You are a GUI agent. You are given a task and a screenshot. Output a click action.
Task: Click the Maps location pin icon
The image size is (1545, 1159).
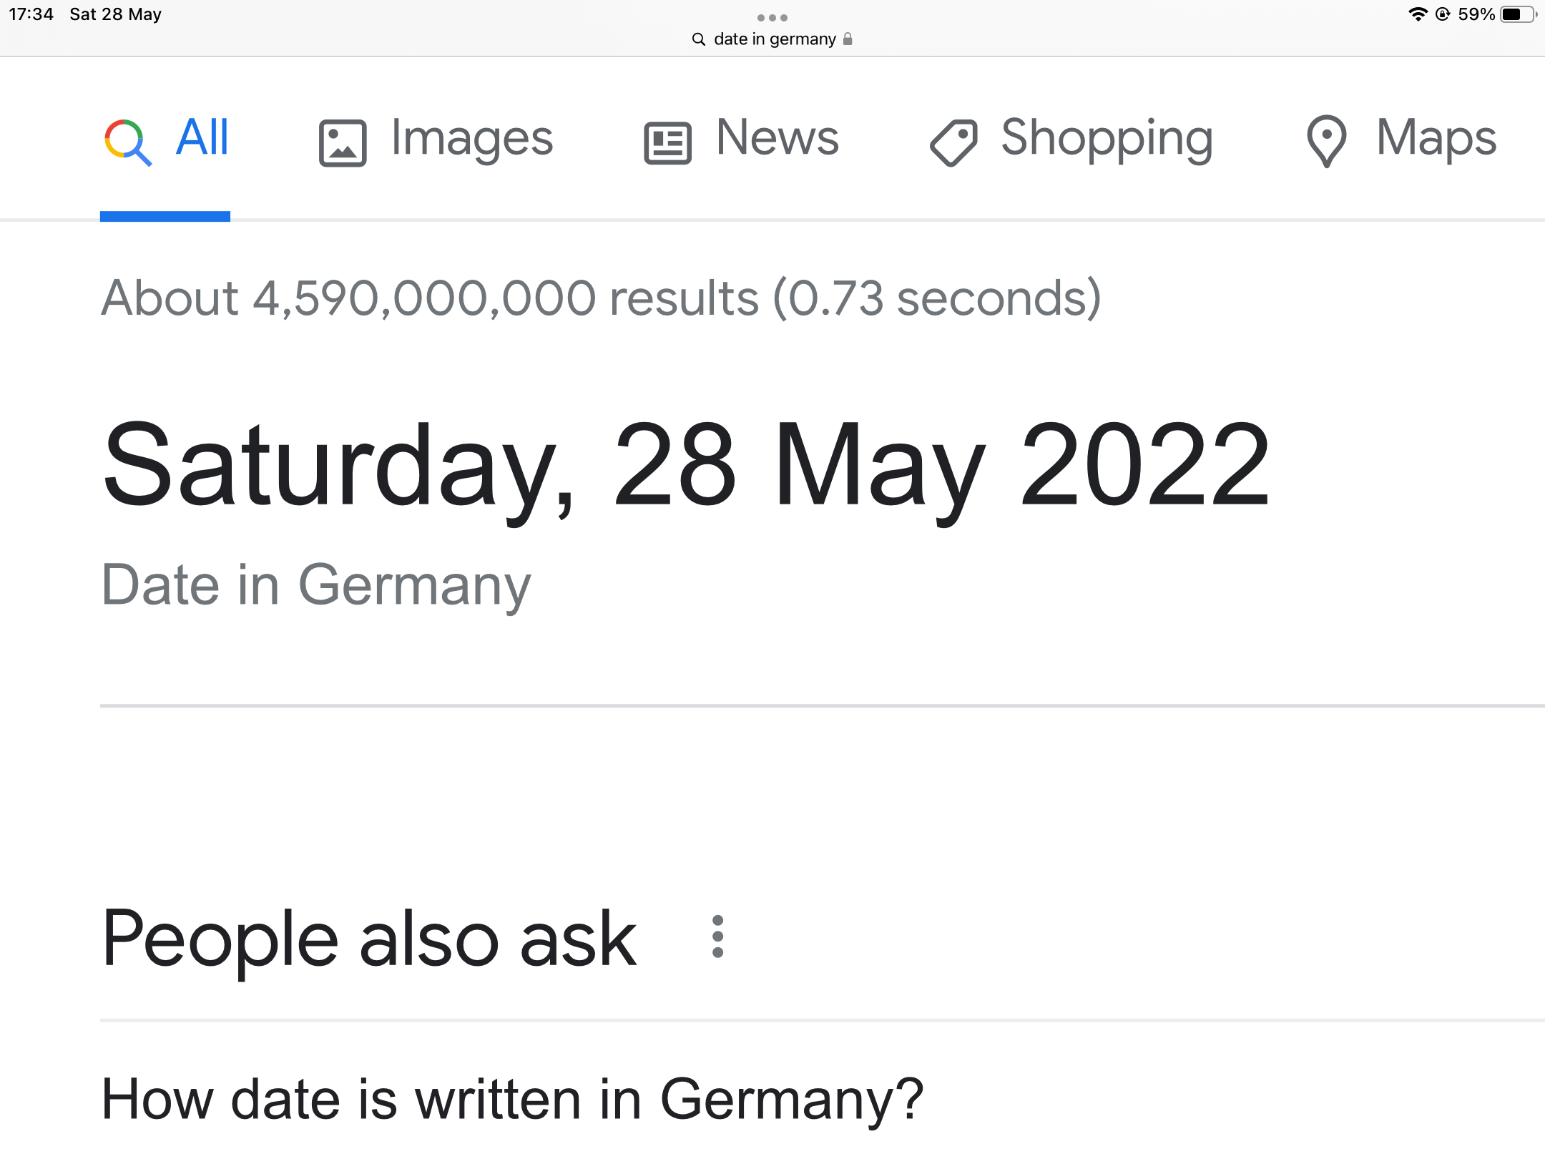(x=1327, y=142)
